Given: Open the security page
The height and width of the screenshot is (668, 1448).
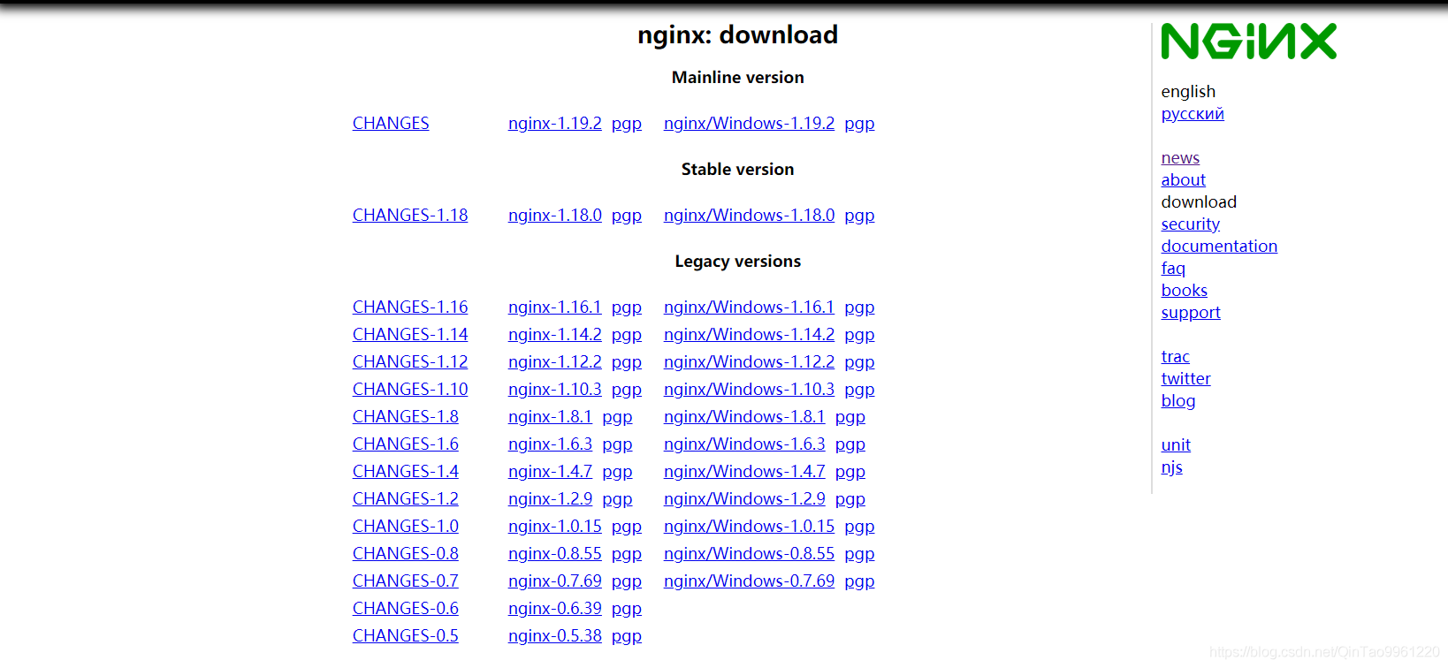Looking at the screenshot, I should click(x=1190, y=224).
